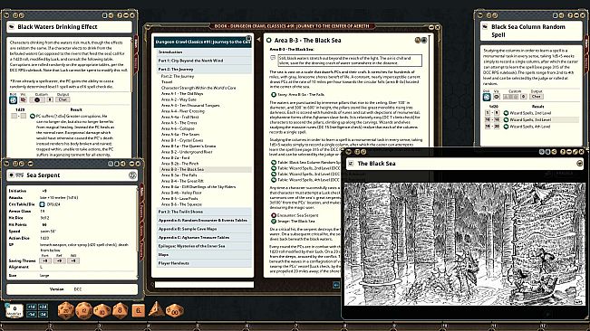Expand Appendix B: Sample Cave Maps
The width and height of the screenshot is (590, 331).
tap(204, 229)
